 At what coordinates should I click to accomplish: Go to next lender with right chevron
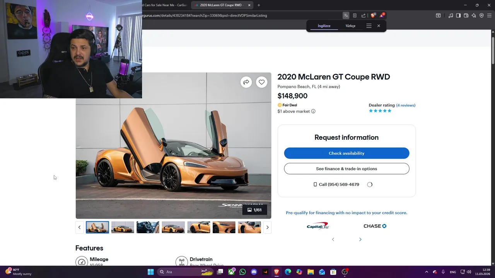tap(360, 239)
